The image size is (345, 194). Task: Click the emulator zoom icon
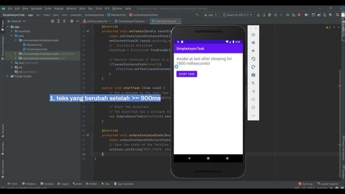click(x=253, y=83)
